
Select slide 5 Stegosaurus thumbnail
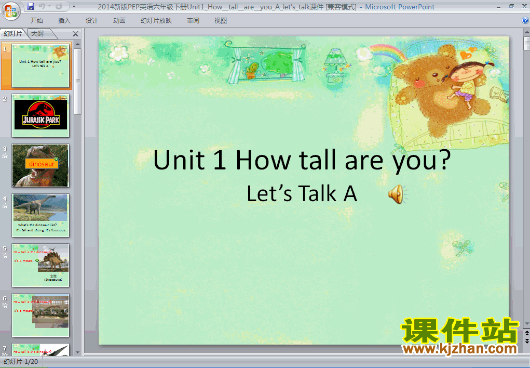point(40,266)
